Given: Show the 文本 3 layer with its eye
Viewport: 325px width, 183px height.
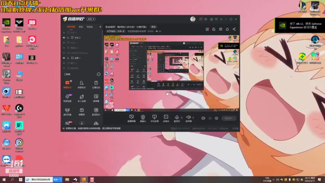Looking at the screenshot, I should (x=64, y=33).
